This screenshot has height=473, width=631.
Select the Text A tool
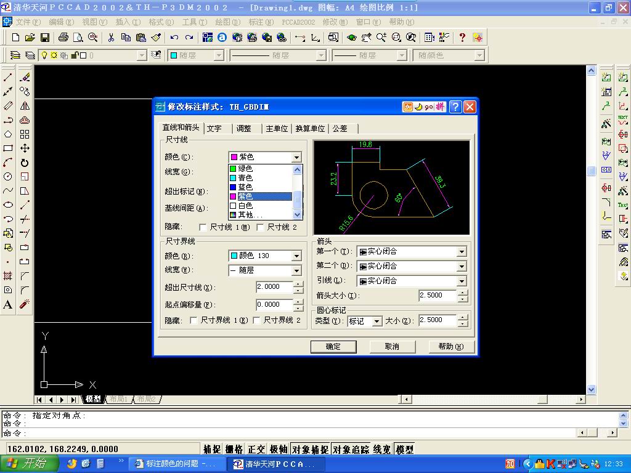7,304
